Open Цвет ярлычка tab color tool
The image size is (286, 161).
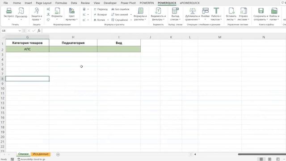[71, 14]
